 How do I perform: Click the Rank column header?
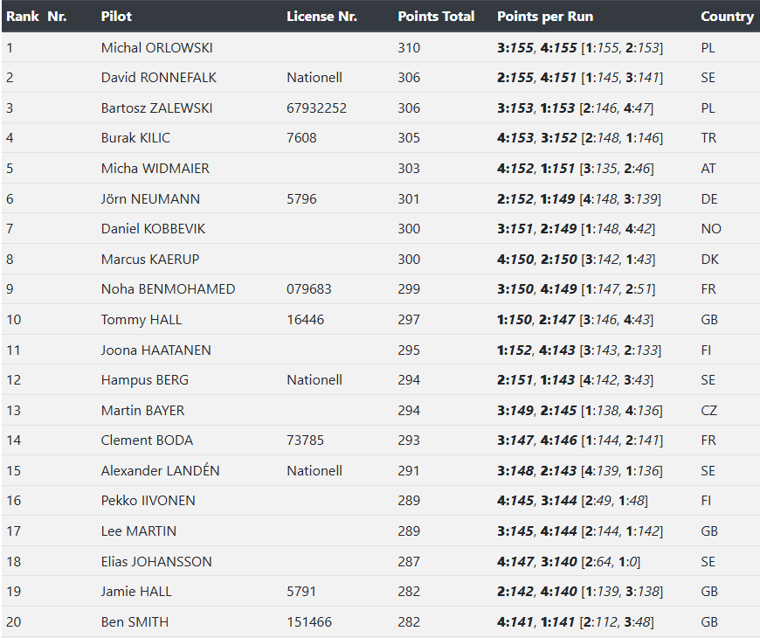[x=22, y=17]
